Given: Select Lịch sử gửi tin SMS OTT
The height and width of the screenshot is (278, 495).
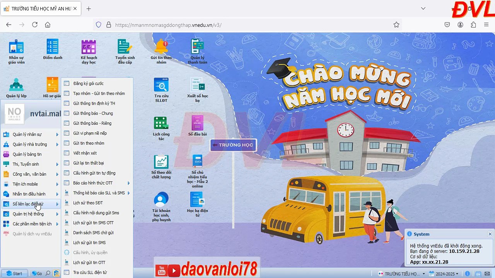Looking at the screenshot, I should click(x=97, y=223).
